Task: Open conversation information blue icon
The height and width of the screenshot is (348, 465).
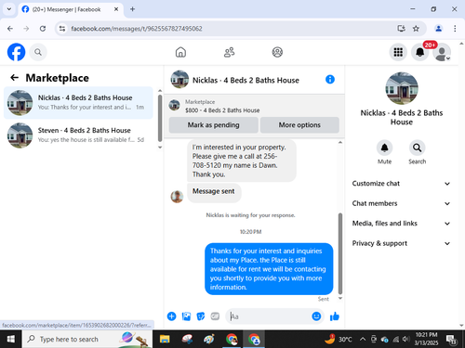Action: (x=330, y=80)
